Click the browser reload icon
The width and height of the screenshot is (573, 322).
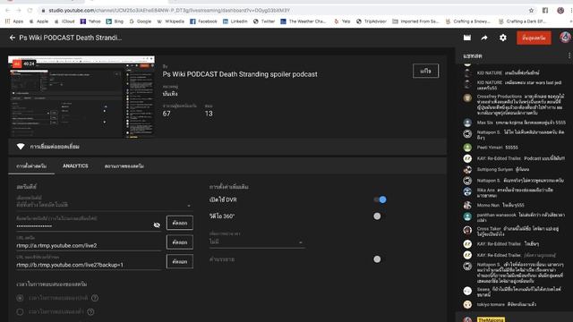tap(30, 11)
